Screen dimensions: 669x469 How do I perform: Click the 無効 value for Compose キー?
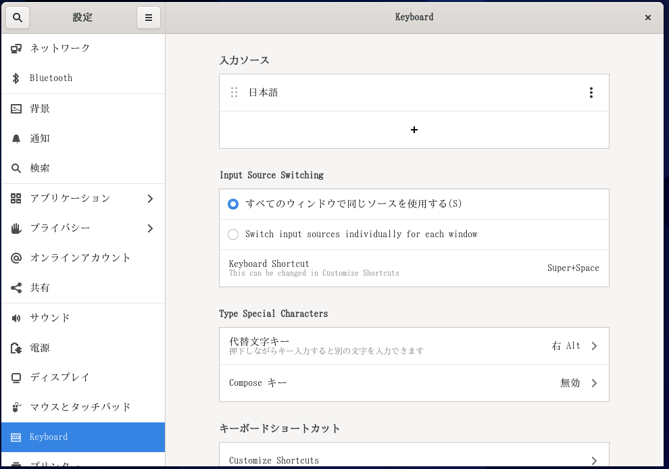(570, 382)
